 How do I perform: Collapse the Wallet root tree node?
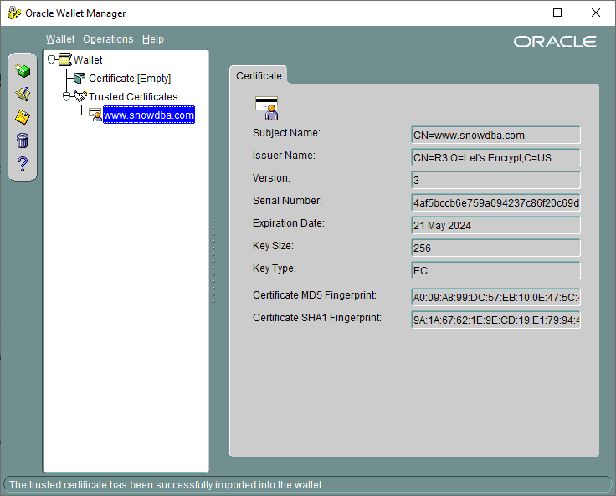point(51,59)
